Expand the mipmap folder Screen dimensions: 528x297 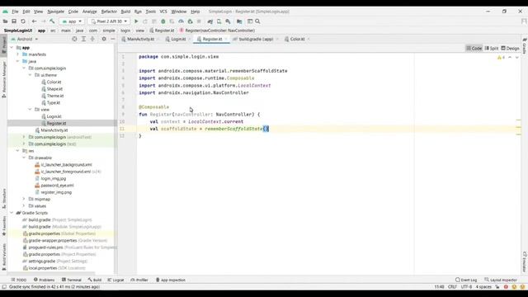(x=24, y=199)
